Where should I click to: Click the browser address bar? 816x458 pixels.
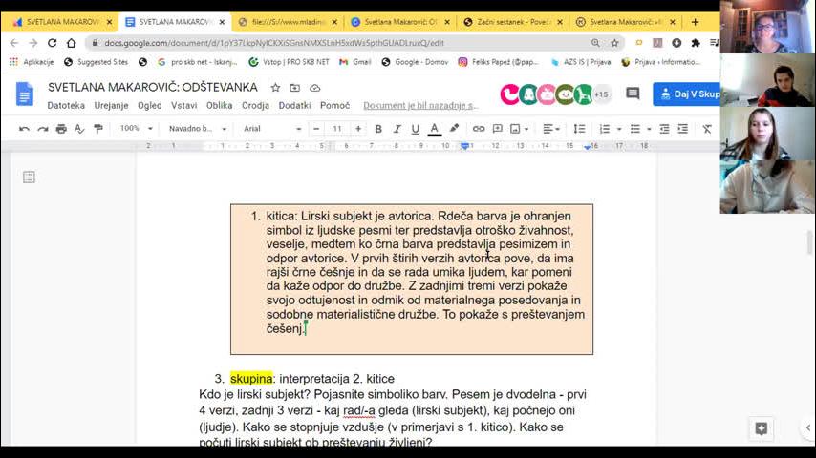pyautogui.click(x=334, y=43)
